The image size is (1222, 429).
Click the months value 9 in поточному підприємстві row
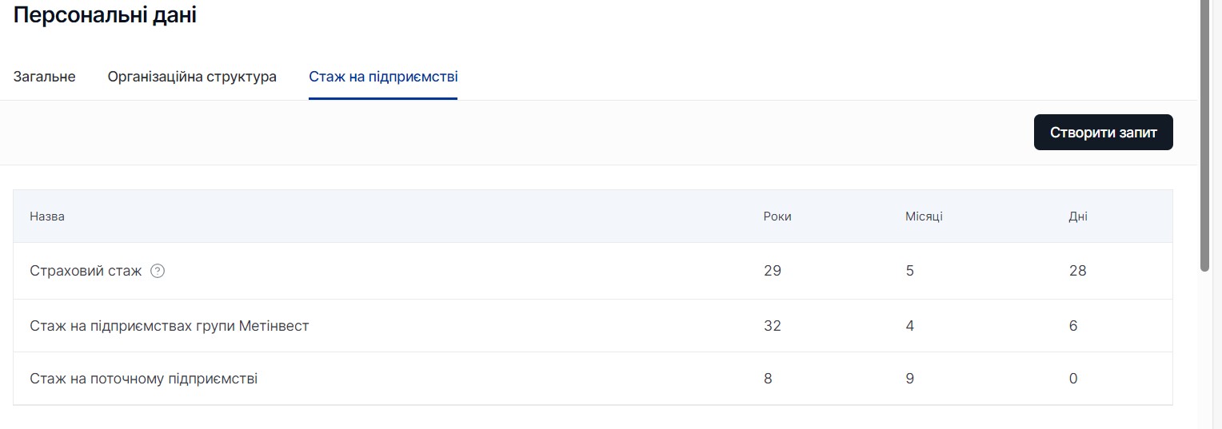[x=910, y=379]
